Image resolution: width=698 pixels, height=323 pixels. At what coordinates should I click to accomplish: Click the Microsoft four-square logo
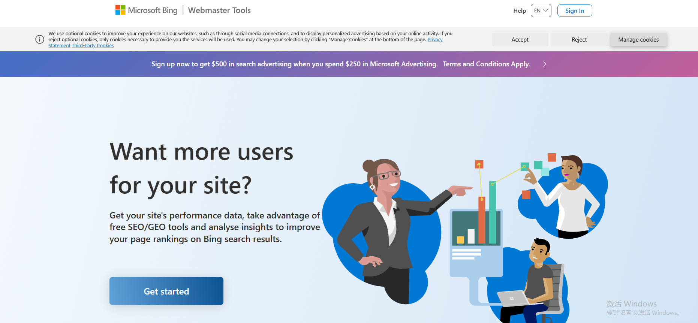(120, 10)
